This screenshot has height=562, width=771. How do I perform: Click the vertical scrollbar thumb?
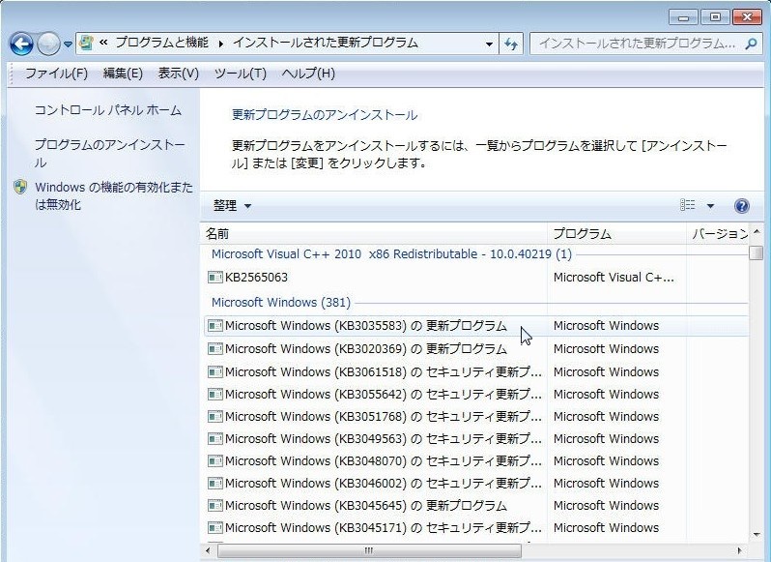757,253
